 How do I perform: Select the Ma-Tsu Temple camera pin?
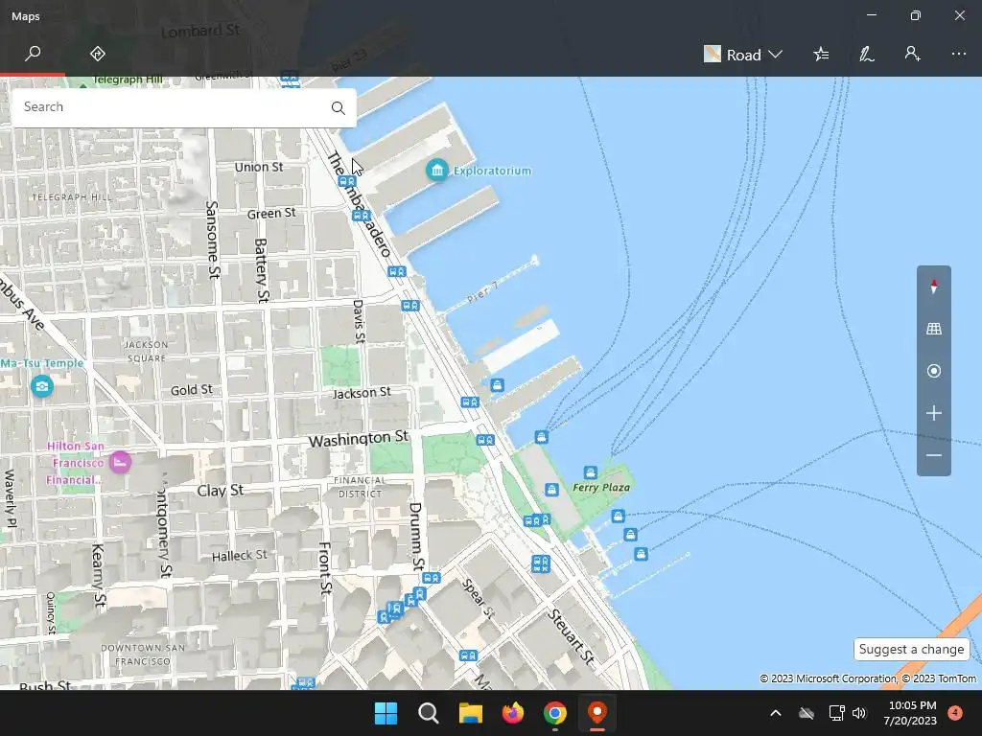point(42,386)
